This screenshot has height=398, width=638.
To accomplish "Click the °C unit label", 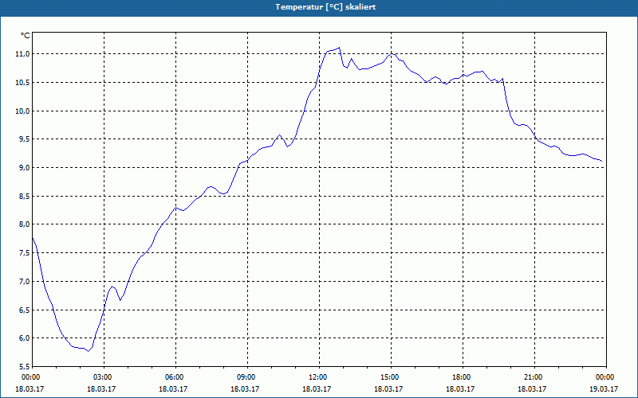I will 26,36.
